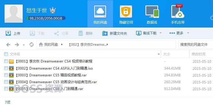The height and width of the screenshot is (107, 213).
Task: Select 【0002】Dreamweaver CS4 ASP从入门到精通.iso
Action: (x=54, y=68)
